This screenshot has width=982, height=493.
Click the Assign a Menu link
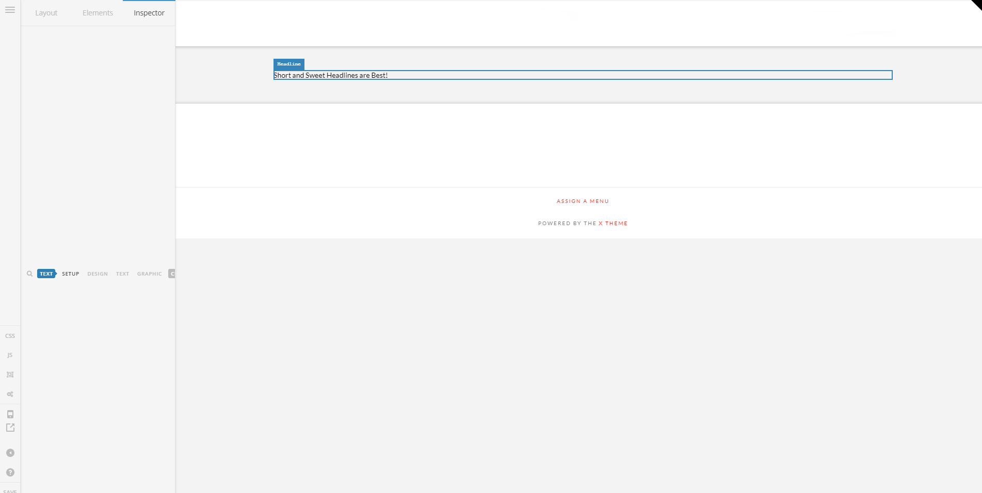(x=583, y=201)
